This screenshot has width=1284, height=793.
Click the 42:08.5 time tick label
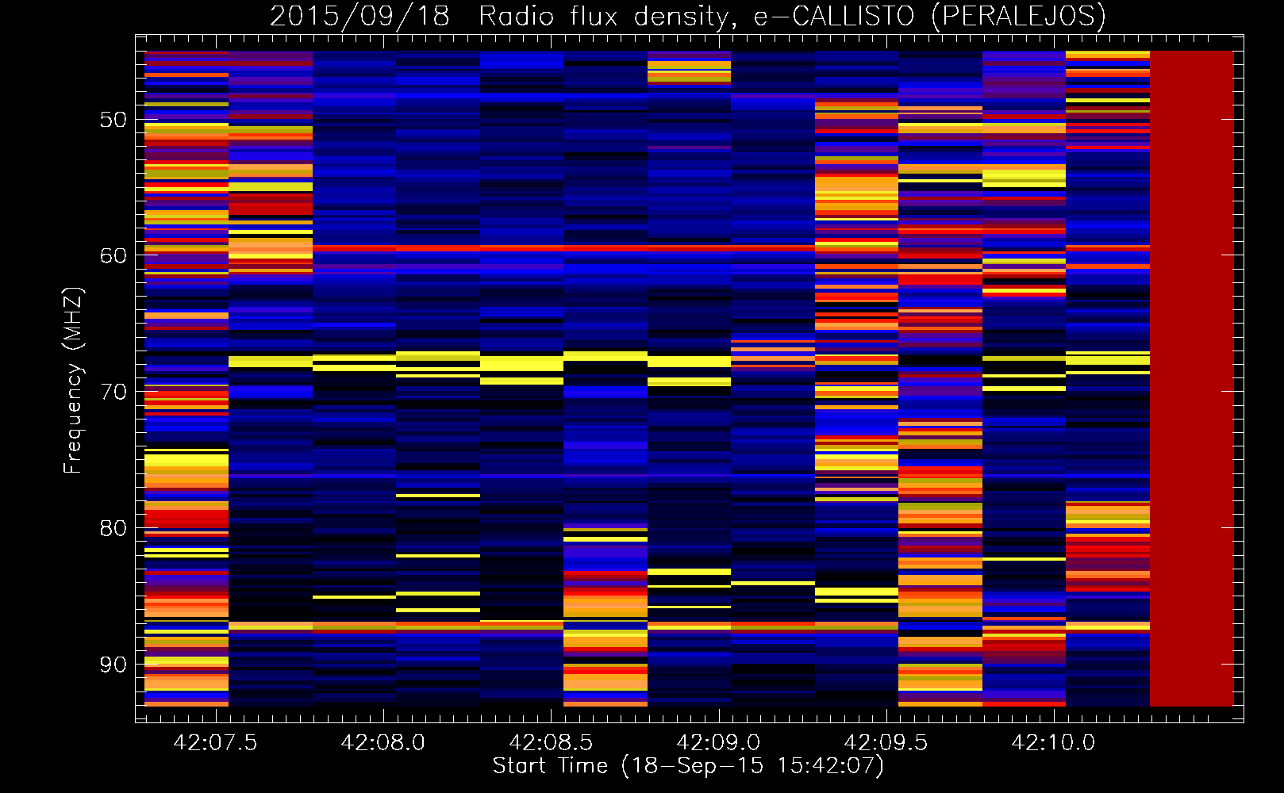(551, 742)
